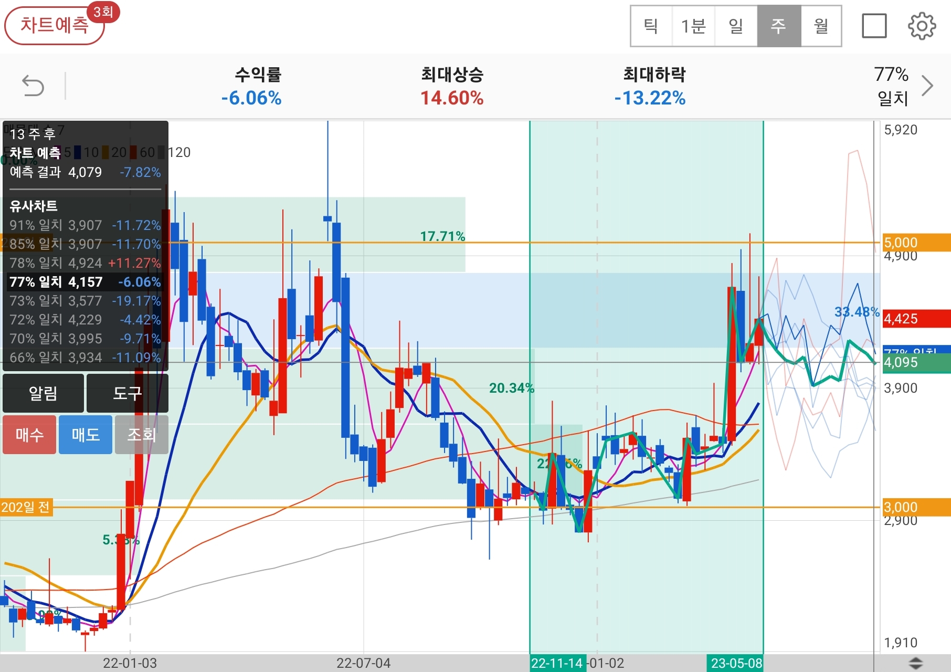Select the 틱 tick tab
The image size is (951, 672).
pyautogui.click(x=651, y=26)
